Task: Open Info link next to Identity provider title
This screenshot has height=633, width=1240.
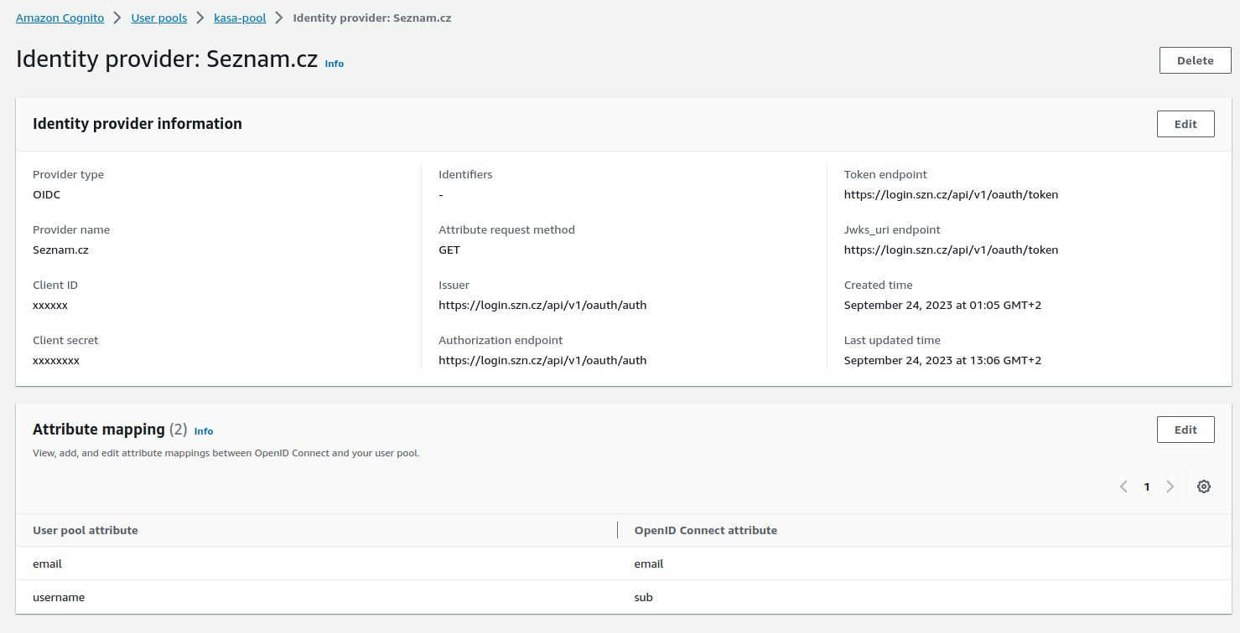Action: [x=335, y=64]
